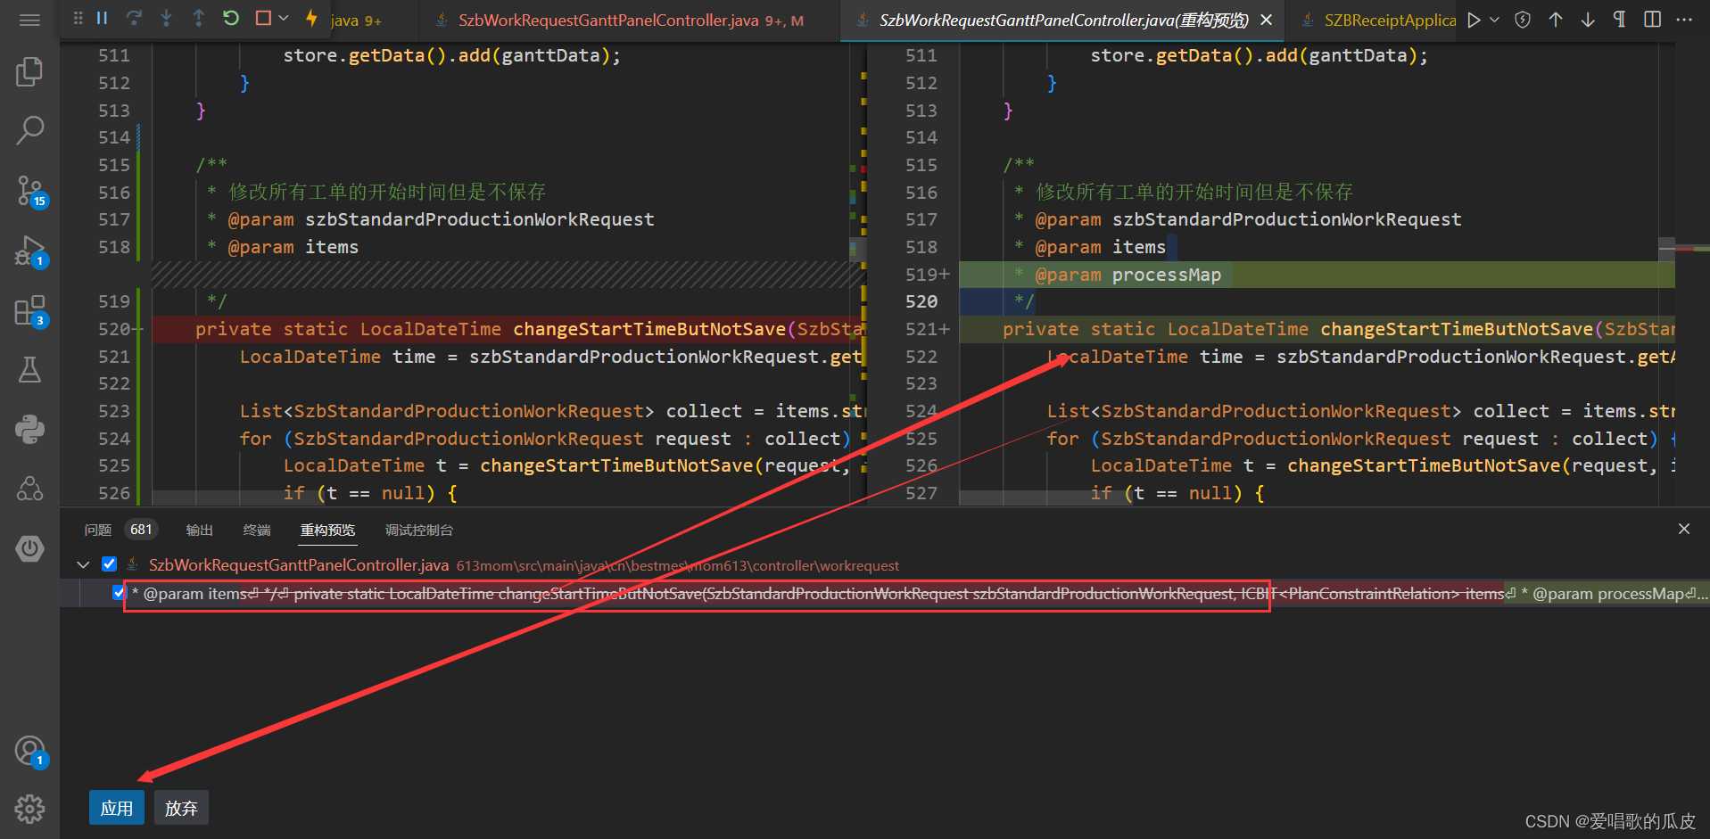The image size is (1710, 839).
Task: Go to next change arrow
Action: (x=1588, y=20)
